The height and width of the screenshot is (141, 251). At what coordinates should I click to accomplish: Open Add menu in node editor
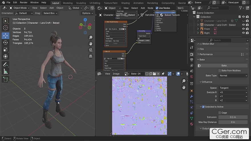(x=143, y=8)
